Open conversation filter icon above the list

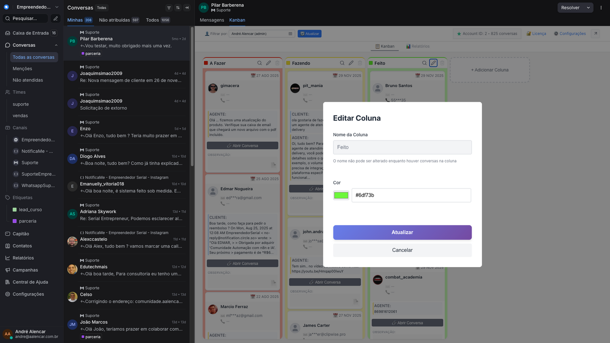click(x=168, y=7)
